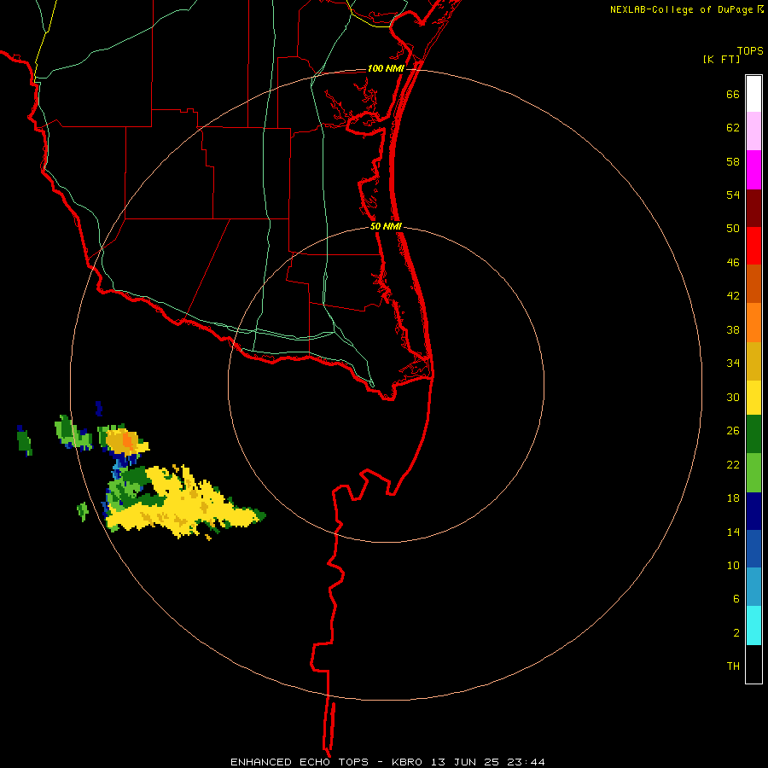Click the dark green 26 kft swatch
Screen dimensions: 768x768
[753, 434]
